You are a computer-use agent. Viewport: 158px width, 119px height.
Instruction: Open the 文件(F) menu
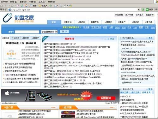coord(4,2)
